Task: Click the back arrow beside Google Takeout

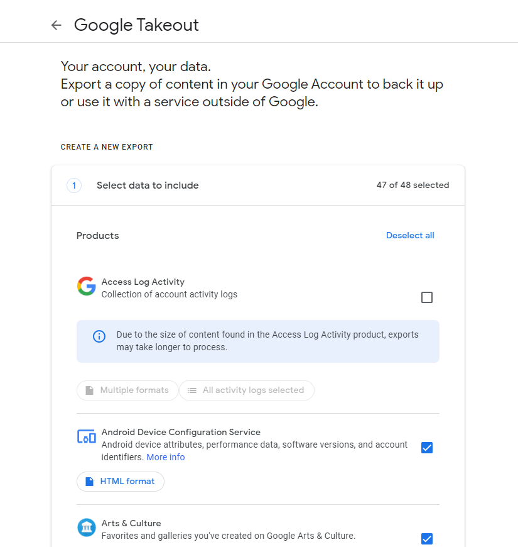Action: (x=56, y=25)
